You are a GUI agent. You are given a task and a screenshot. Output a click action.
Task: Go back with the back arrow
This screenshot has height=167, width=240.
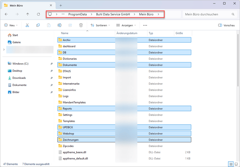[6, 14]
